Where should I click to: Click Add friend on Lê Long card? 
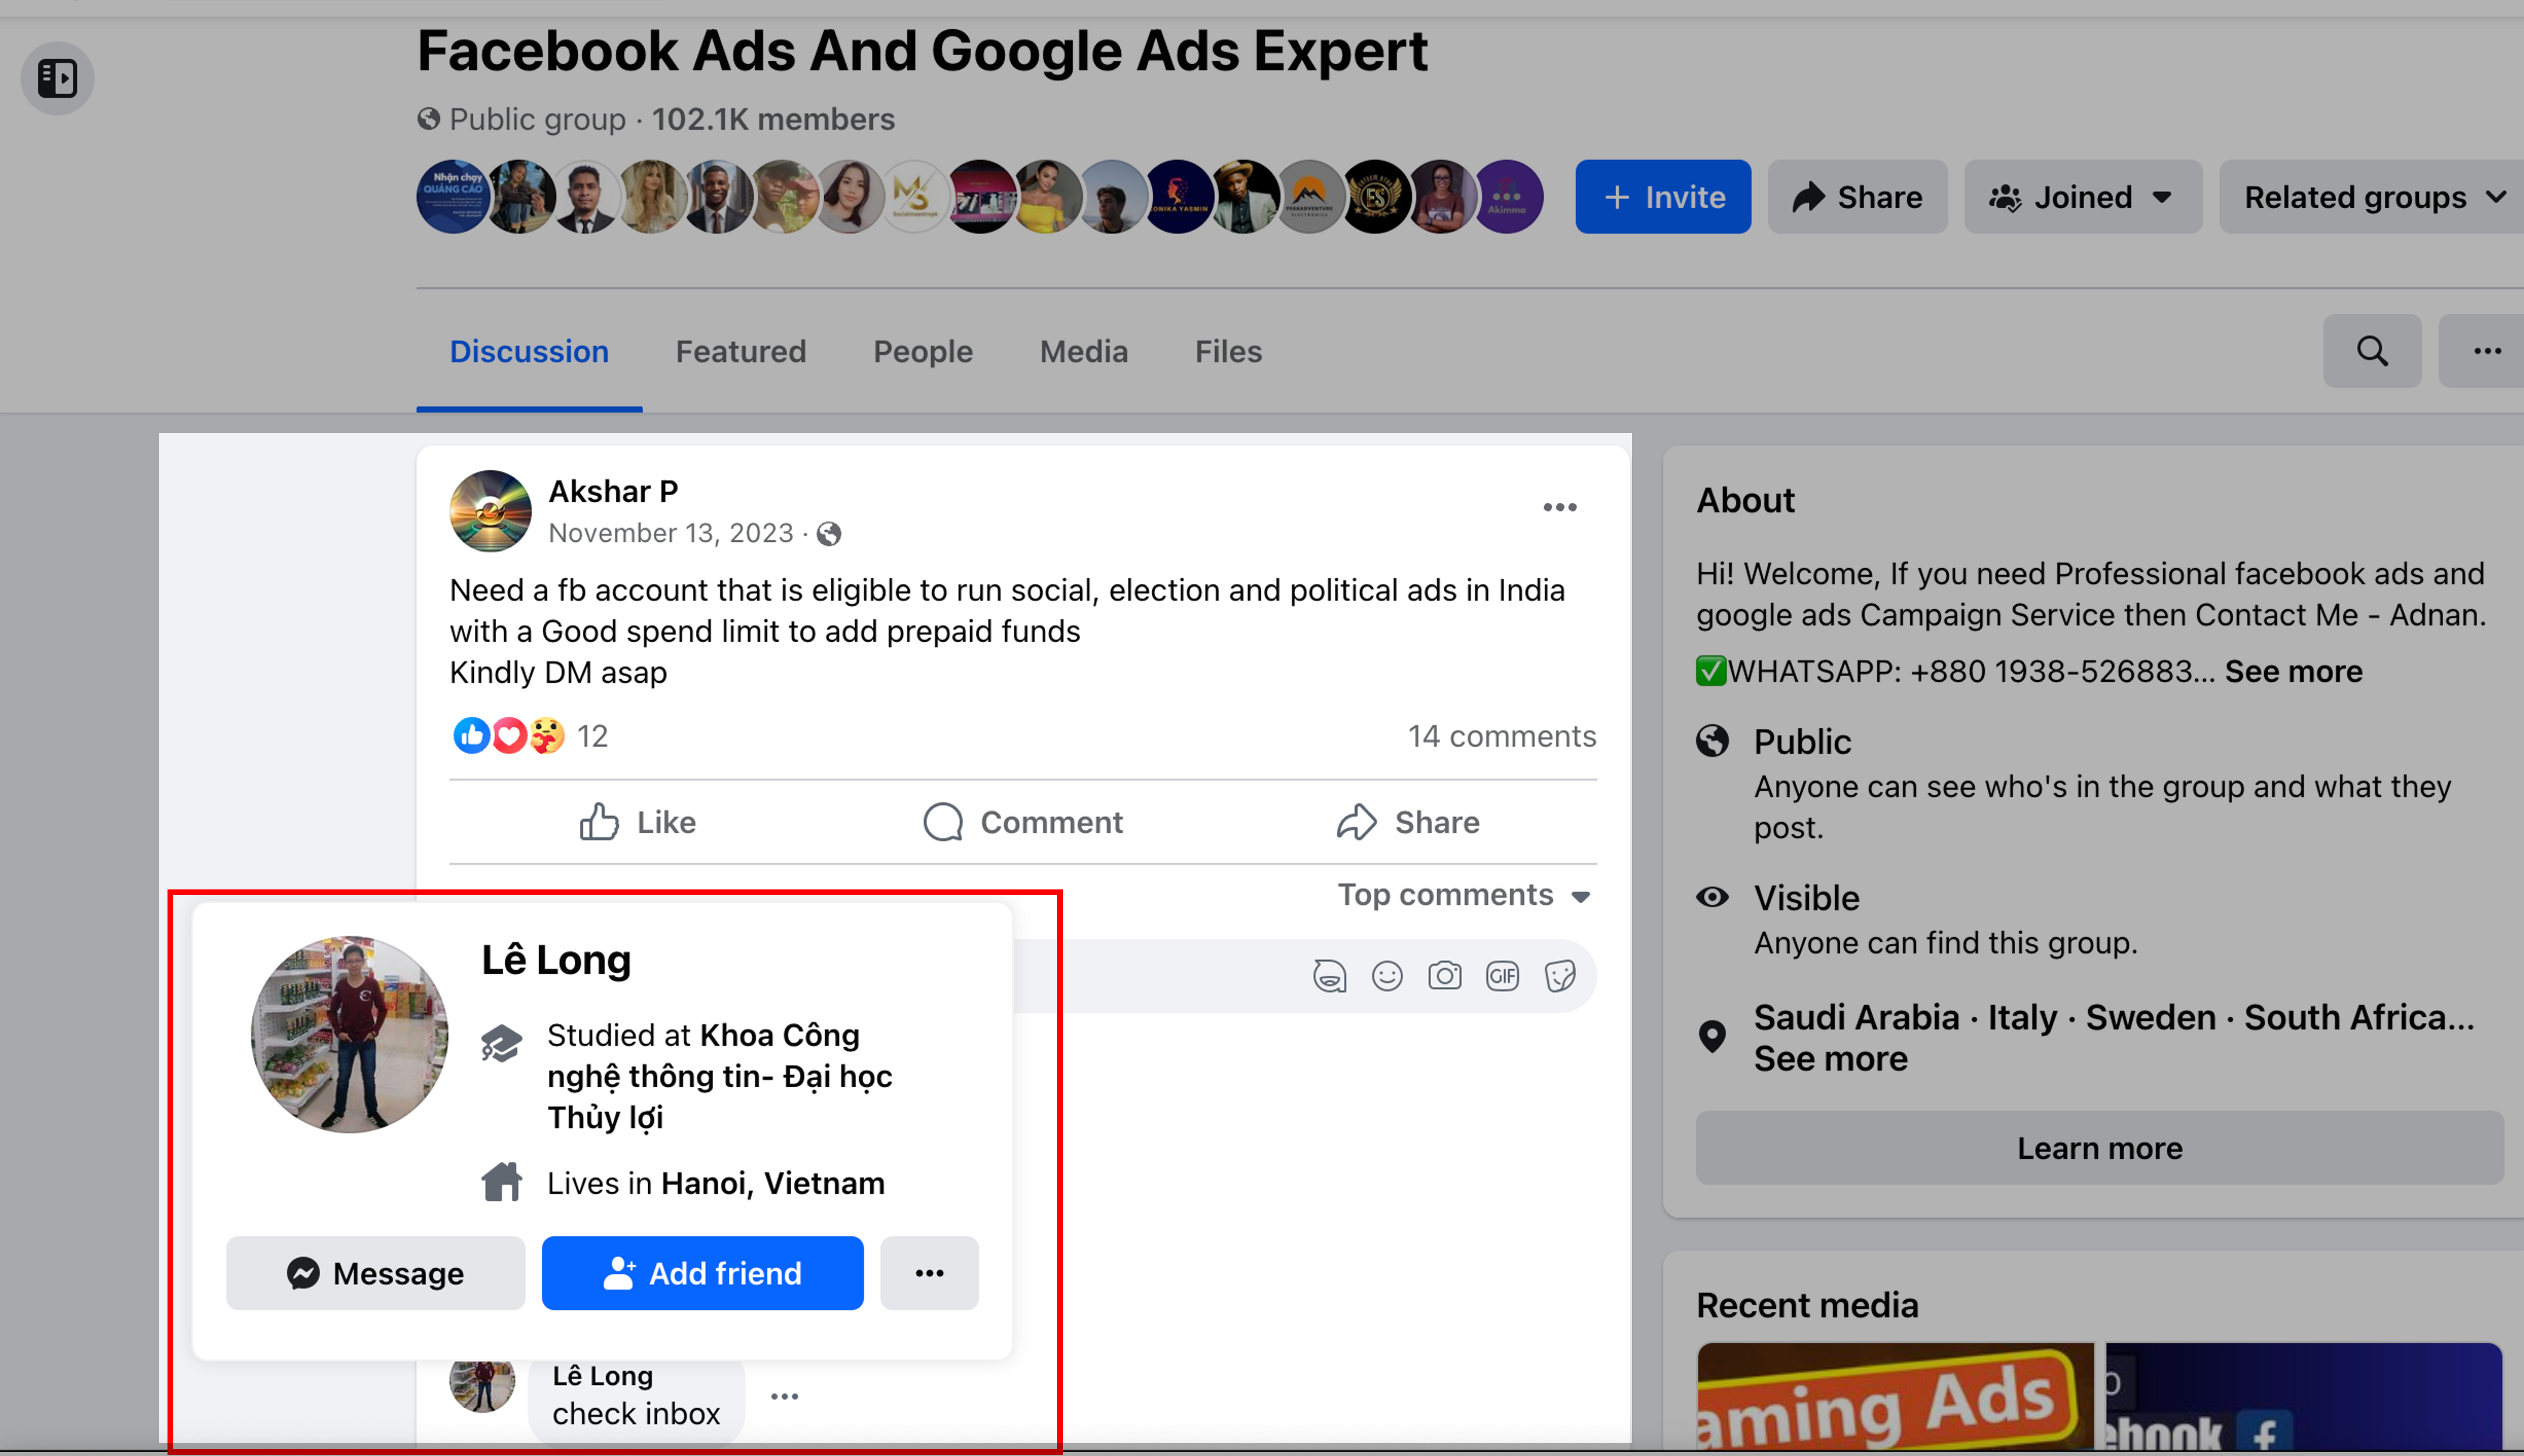point(702,1273)
